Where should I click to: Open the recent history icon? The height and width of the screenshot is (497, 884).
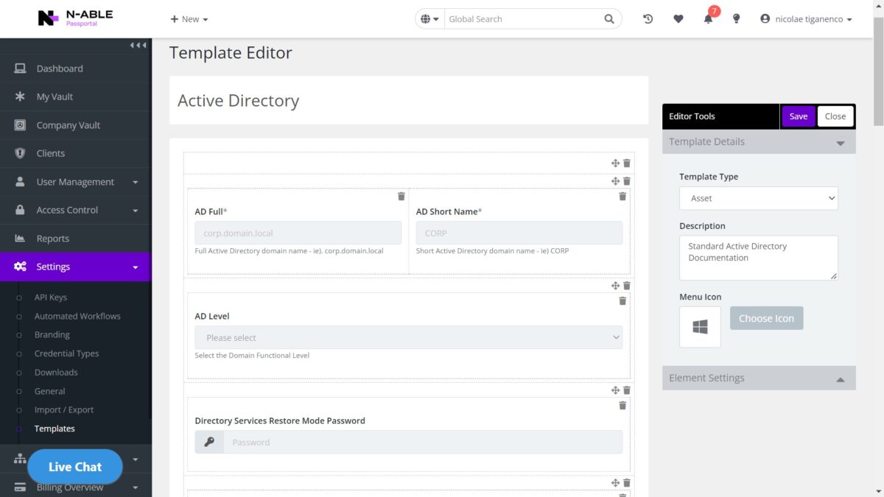click(x=648, y=19)
